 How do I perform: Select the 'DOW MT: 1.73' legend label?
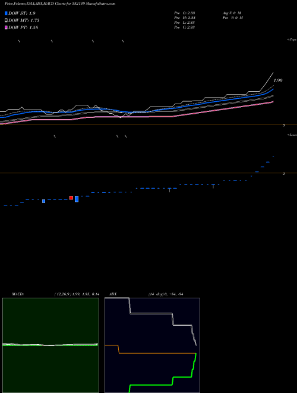click(24, 21)
